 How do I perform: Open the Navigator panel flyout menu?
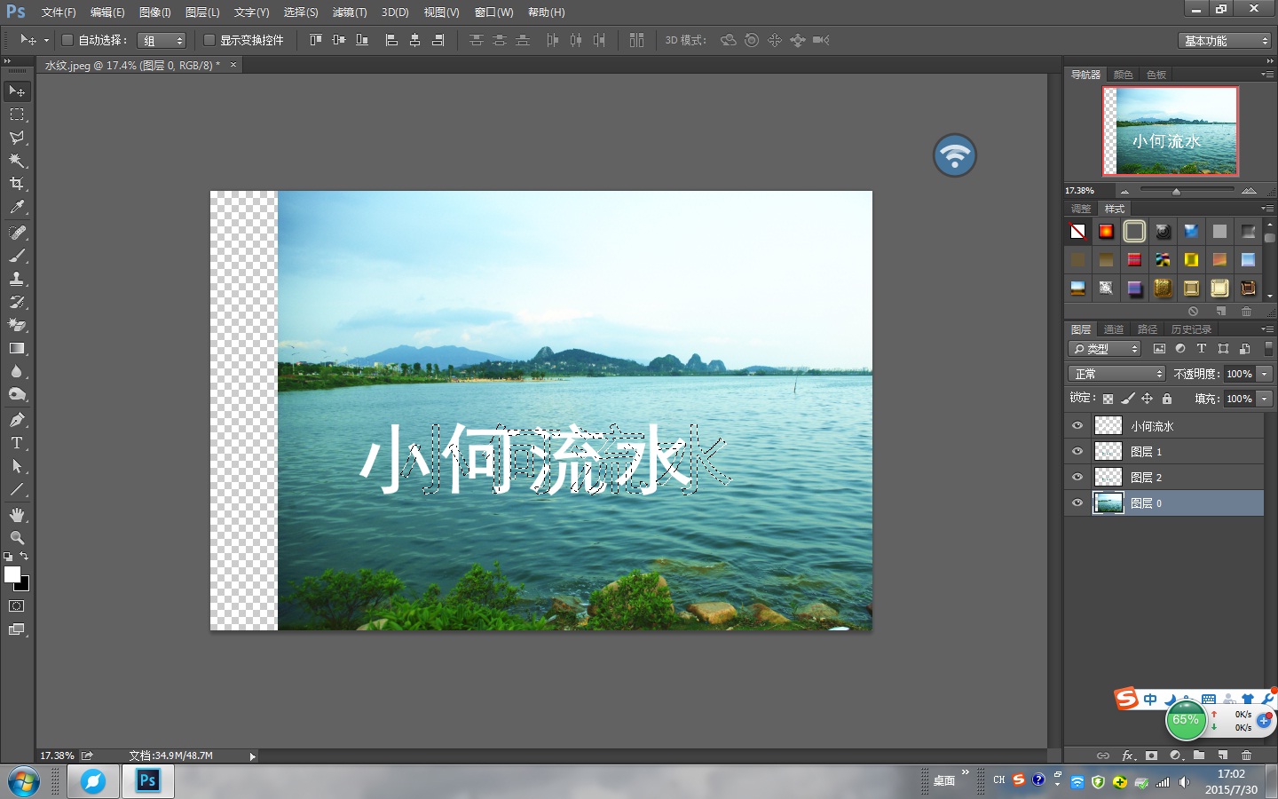click(x=1267, y=75)
